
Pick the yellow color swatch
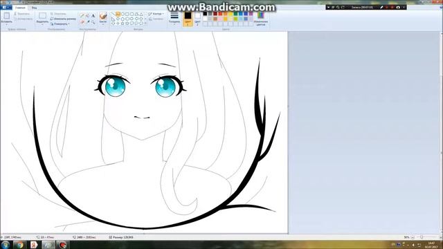coord(230,14)
